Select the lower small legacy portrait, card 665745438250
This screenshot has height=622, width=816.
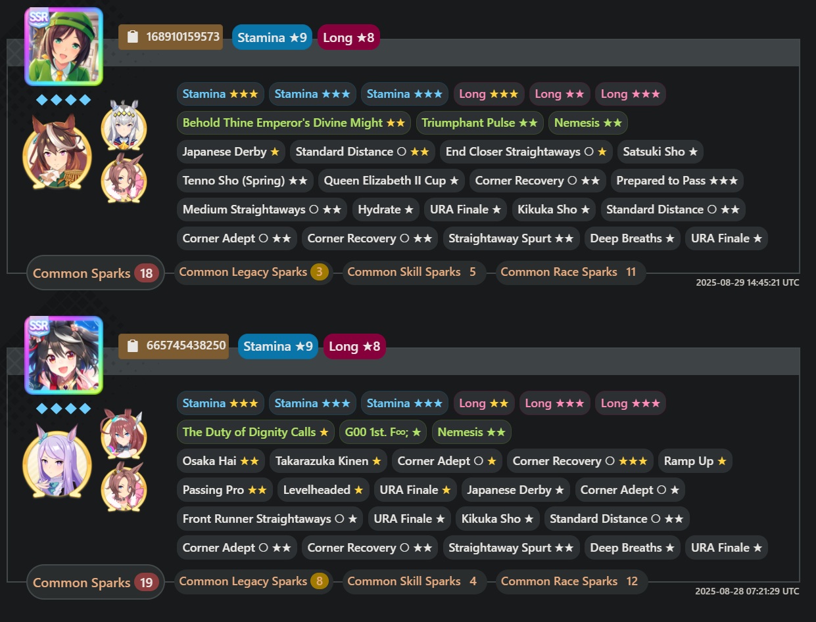pyautogui.click(x=124, y=487)
